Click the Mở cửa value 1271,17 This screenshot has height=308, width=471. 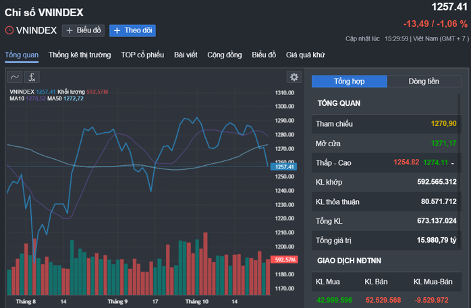click(443, 144)
